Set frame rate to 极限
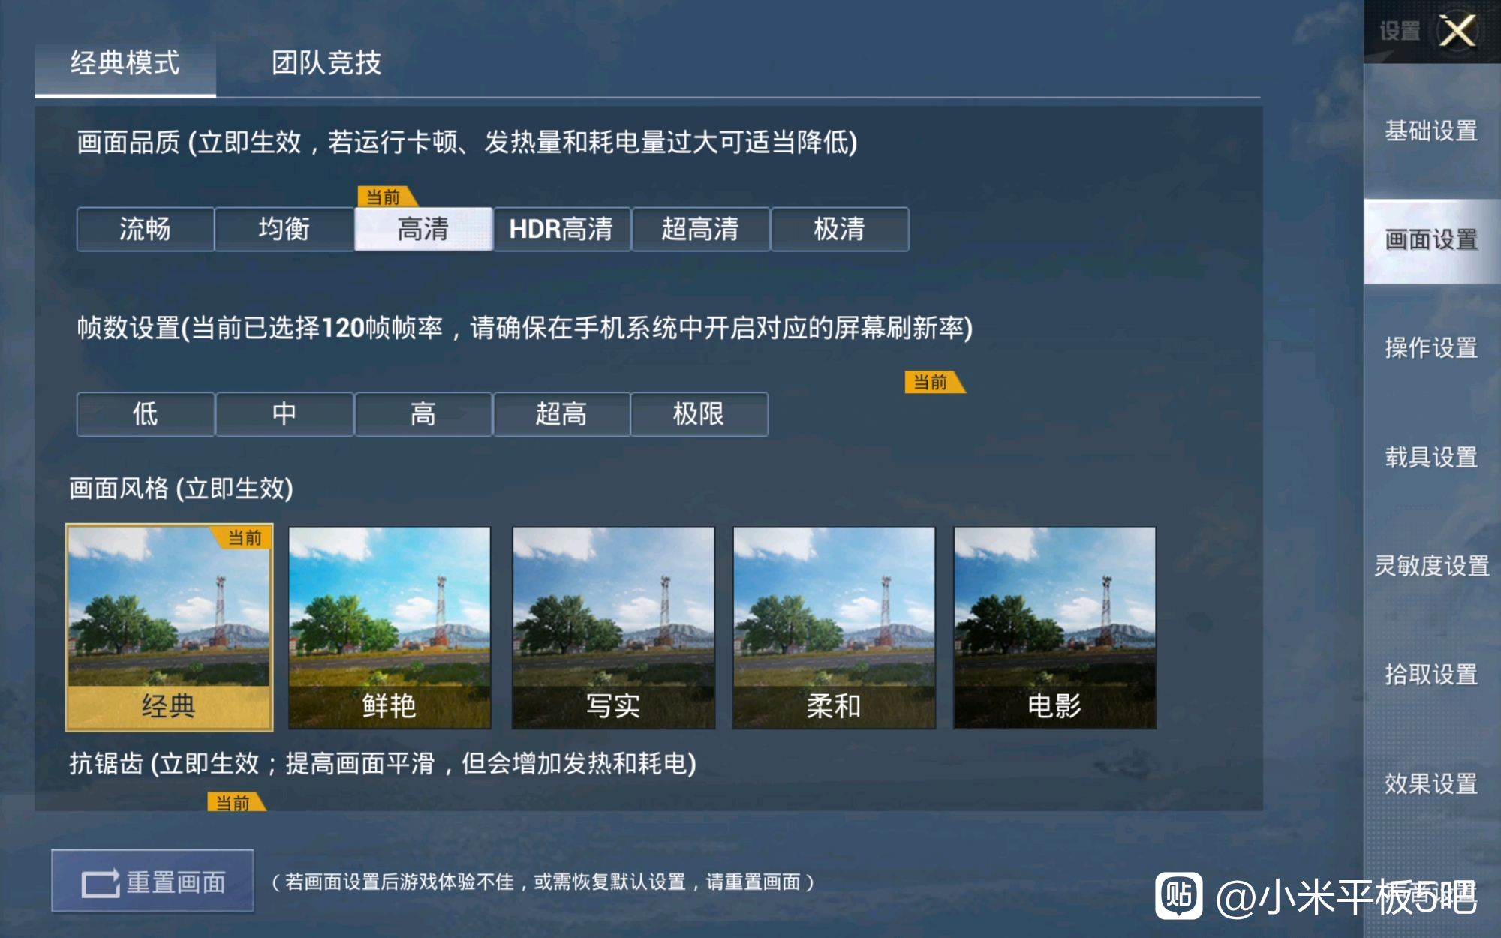This screenshot has width=1501, height=938. coord(699,414)
